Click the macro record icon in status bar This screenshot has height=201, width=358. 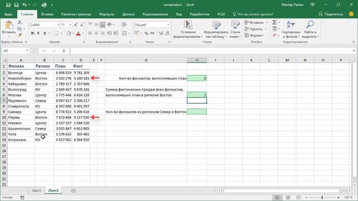(22, 198)
